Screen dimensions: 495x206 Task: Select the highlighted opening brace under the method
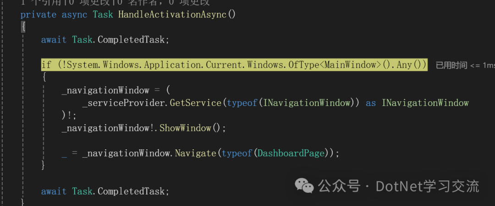coord(23,27)
